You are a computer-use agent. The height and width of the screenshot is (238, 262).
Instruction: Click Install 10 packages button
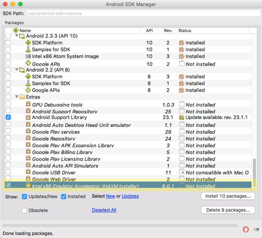(228, 196)
